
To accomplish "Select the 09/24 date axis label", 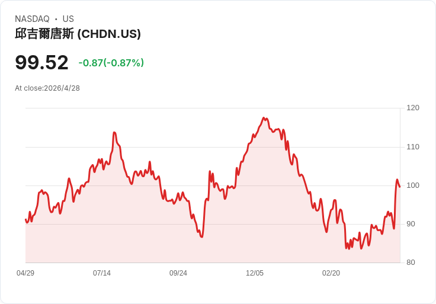I will click(x=178, y=273).
